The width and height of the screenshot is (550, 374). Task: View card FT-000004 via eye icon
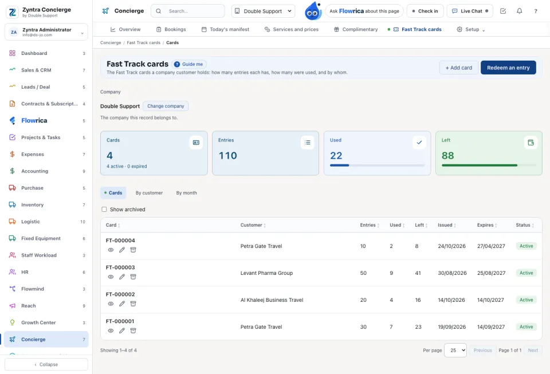(x=111, y=250)
